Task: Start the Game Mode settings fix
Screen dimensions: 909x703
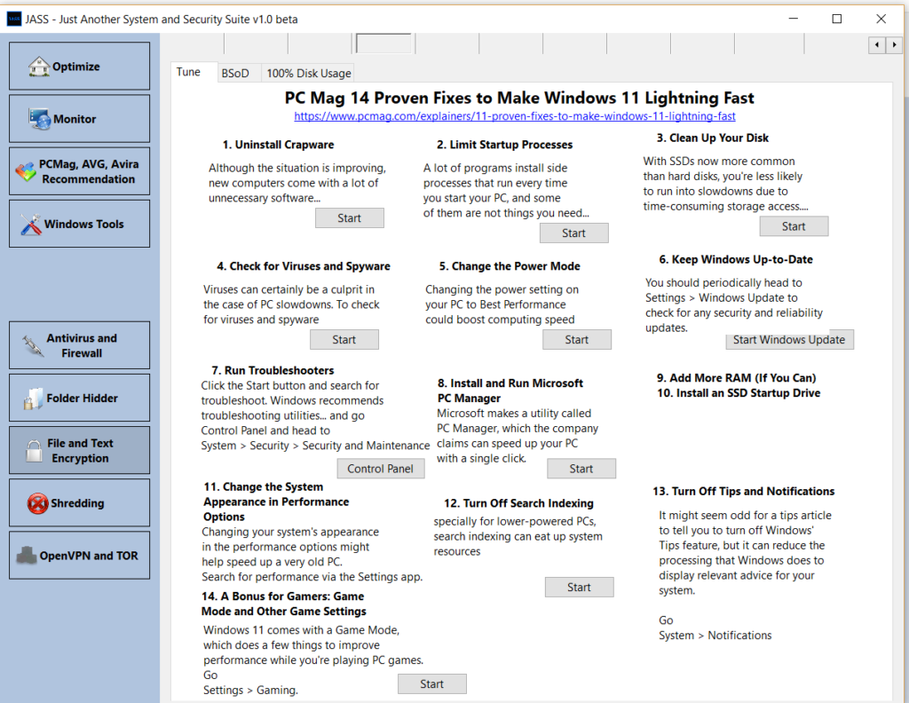Action: tap(432, 683)
